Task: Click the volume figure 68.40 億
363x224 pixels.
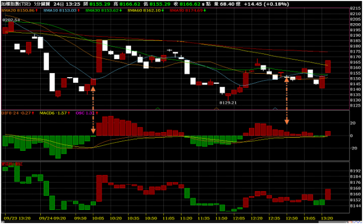Action: [231, 4]
